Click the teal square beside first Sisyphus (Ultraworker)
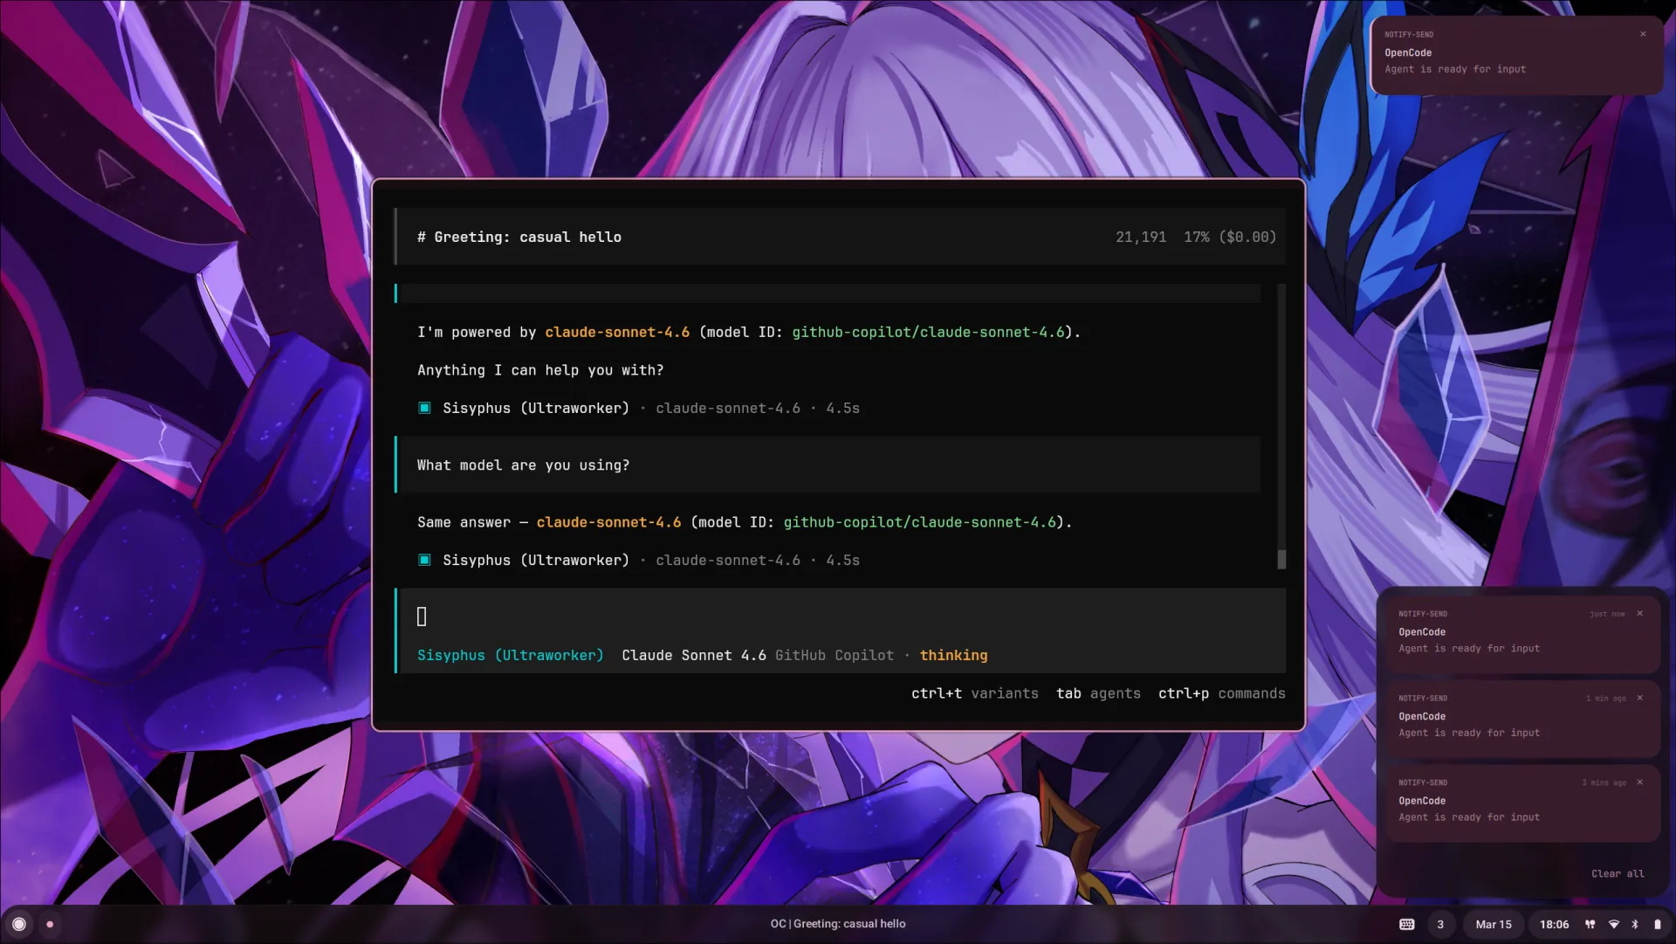This screenshot has width=1676, height=944. tap(424, 408)
